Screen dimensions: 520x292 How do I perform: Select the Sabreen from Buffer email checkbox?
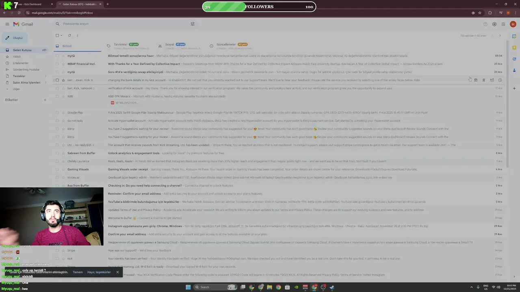click(57, 153)
